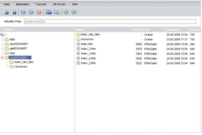Click the second green globe icon

coord(74,12)
